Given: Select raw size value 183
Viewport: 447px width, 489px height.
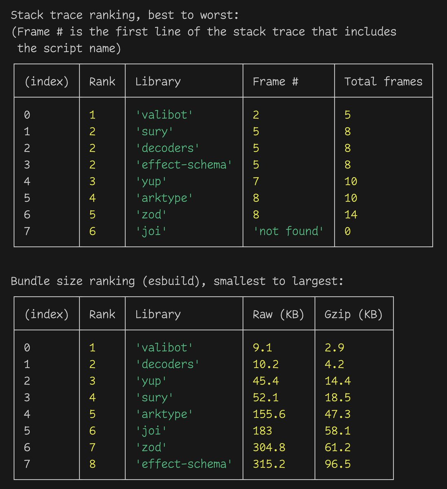Looking at the screenshot, I should coord(262,431).
